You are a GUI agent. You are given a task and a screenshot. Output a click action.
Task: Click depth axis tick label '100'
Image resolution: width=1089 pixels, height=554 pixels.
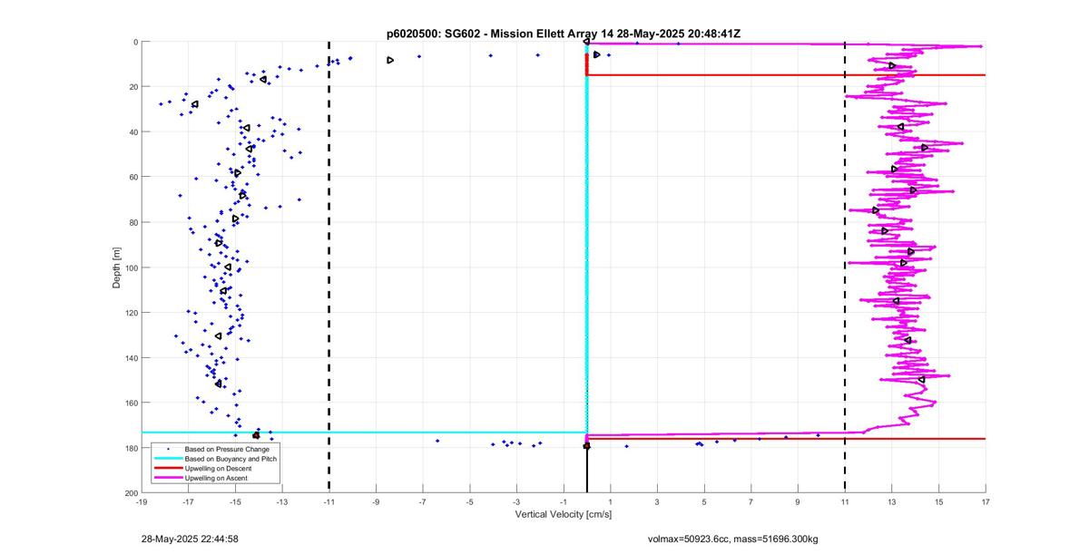[x=131, y=267]
